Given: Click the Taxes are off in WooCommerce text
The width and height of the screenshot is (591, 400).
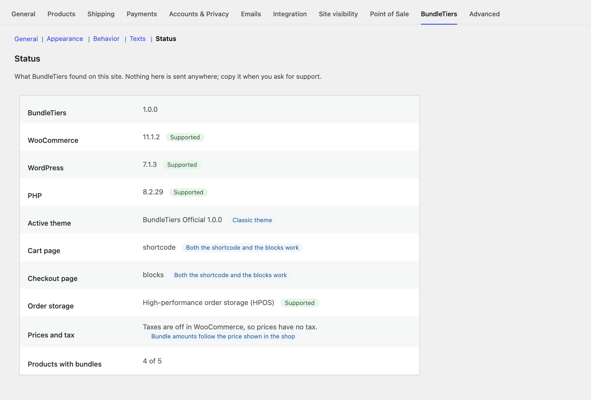Looking at the screenshot, I should click(230, 327).
